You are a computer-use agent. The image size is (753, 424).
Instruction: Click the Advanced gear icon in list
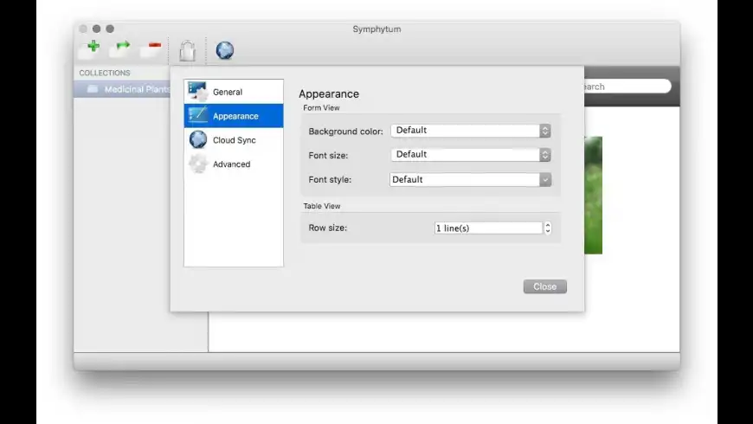198,164
